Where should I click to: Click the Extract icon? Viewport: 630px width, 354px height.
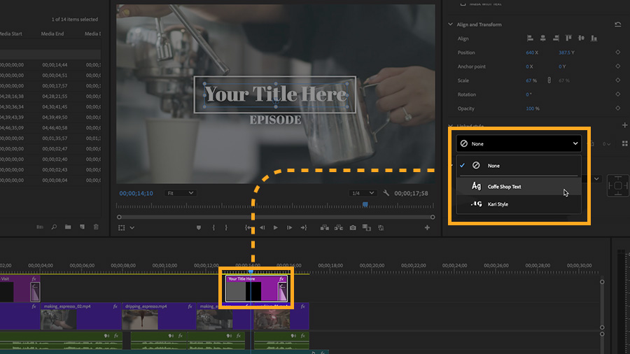pyautogui.click(x=339, y=227)
